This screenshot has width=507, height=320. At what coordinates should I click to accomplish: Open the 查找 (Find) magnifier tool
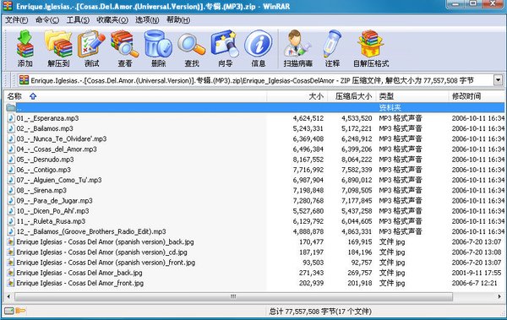click(x=192, y=45)
